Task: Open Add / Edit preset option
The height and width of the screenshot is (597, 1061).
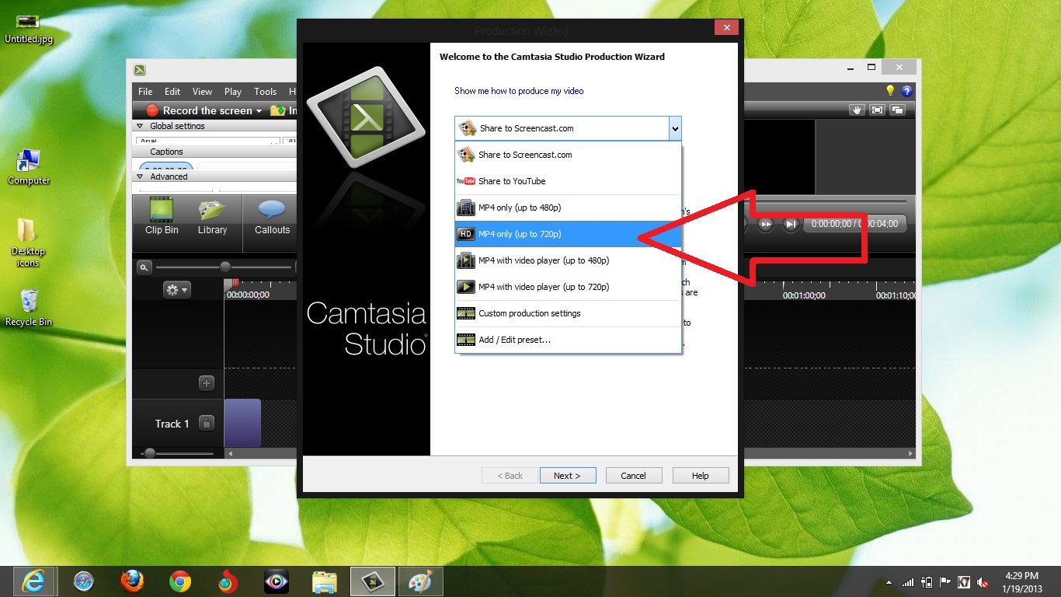Action: coord(568,340)
